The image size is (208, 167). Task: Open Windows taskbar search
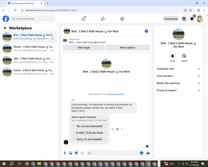(x=12, y=164)
